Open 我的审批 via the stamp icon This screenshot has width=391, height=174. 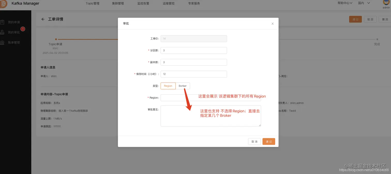(x=3, y=32)
